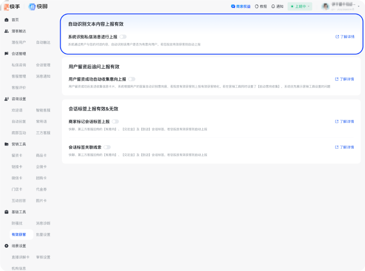Open 批量设置 menu item
This screenshot has width=365, height=271.
tap(43, 235)
